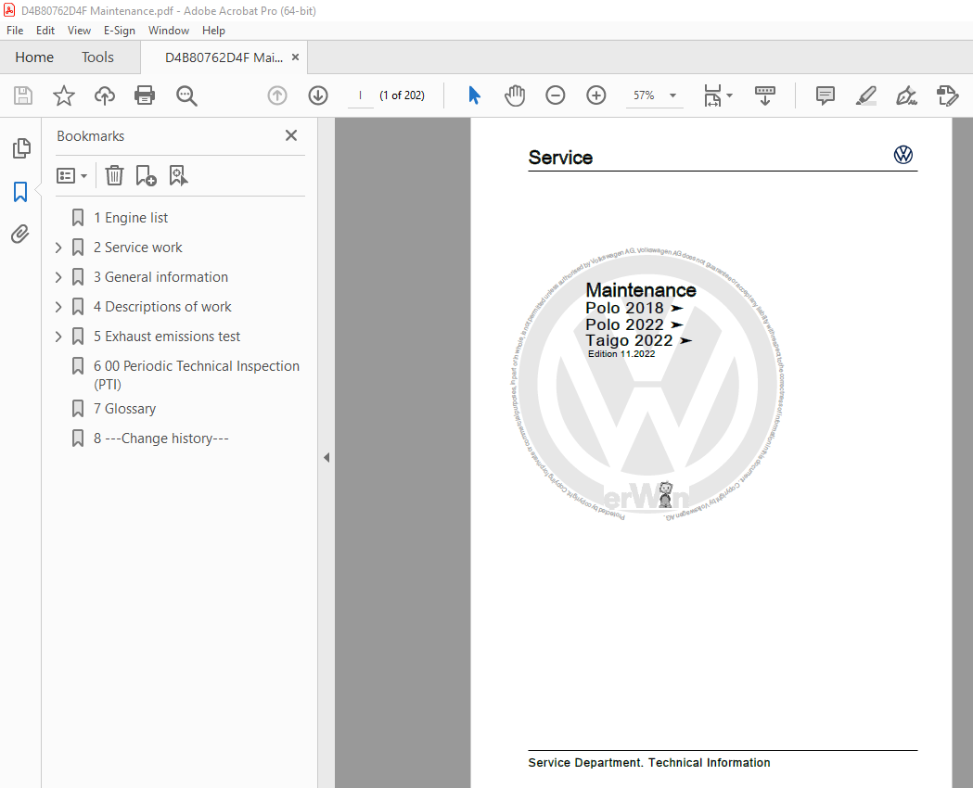
Task: Select the Highlight text tool
Action: [x=865, y=95]
